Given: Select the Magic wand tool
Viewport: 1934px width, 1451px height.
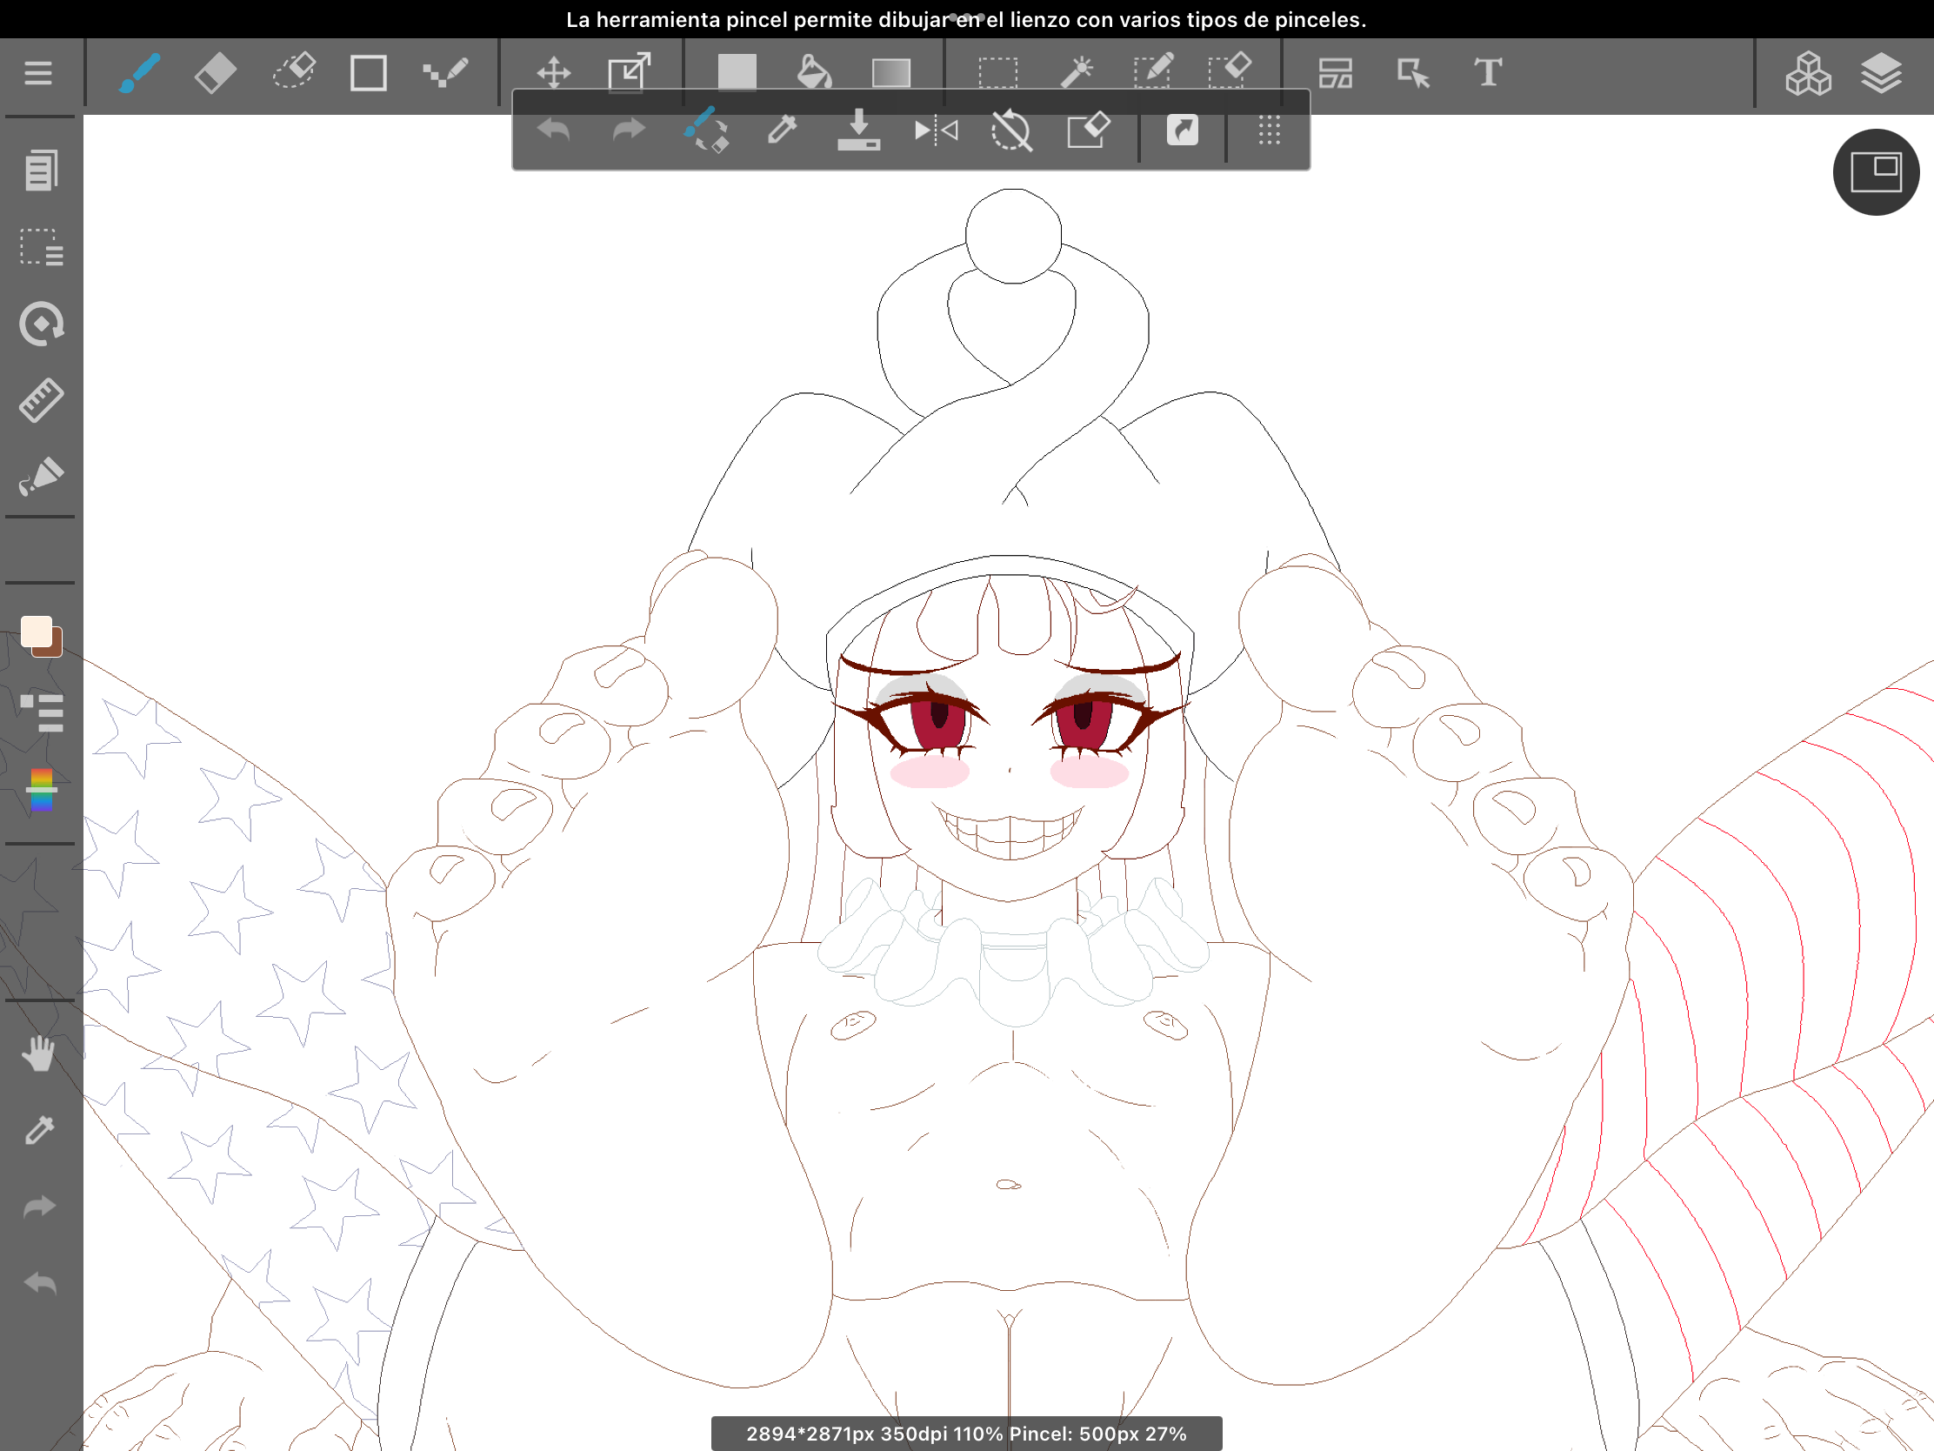Looking at the screenshot, I should [1077, 71].
